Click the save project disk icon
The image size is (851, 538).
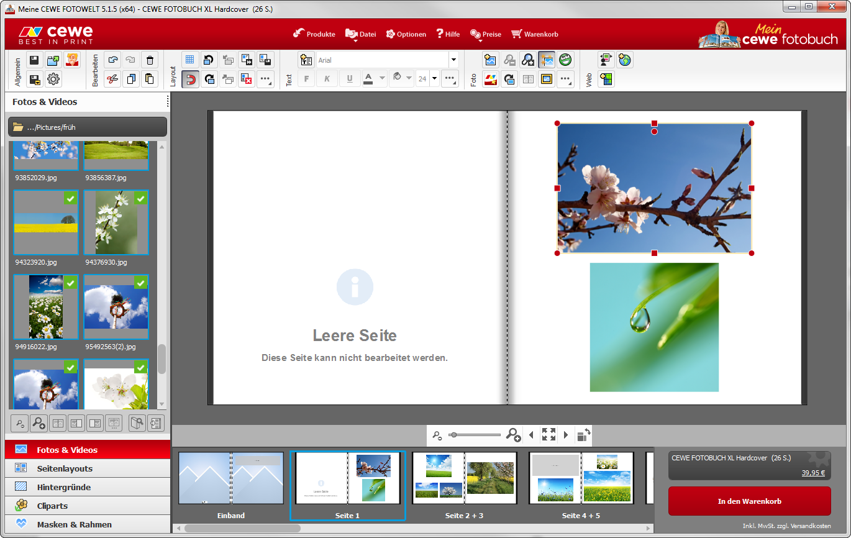[35, 60]
